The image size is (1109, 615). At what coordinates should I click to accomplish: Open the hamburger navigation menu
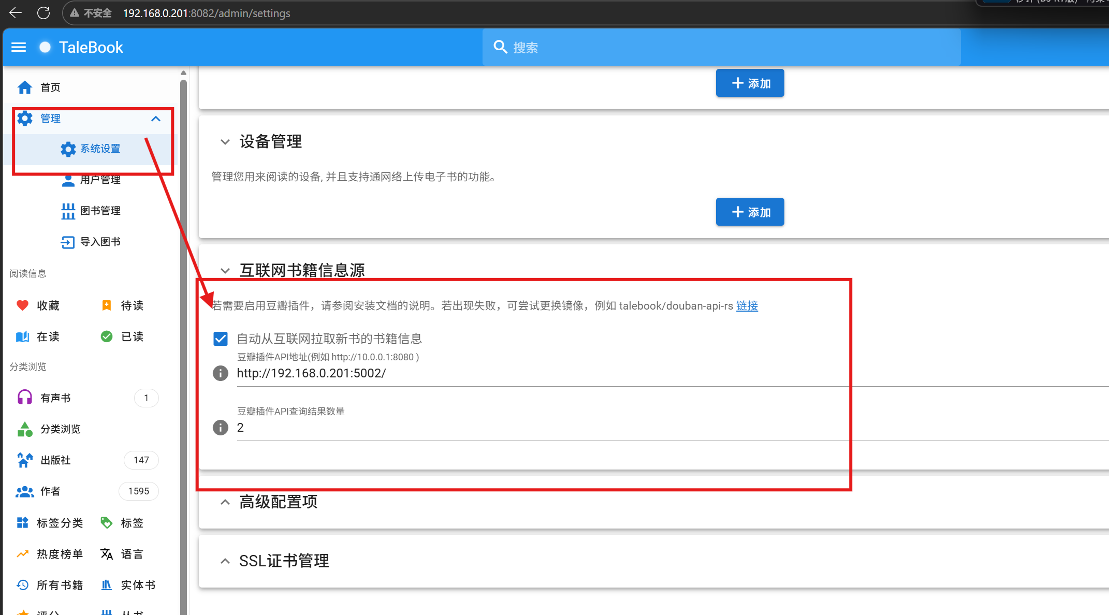pyautogui.click(x=19, y=47)
